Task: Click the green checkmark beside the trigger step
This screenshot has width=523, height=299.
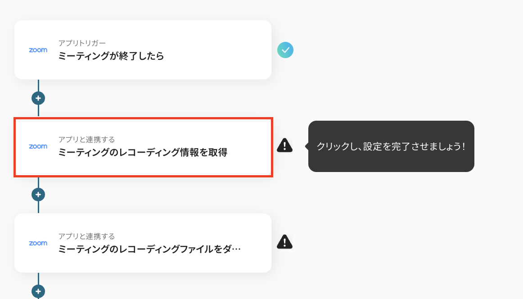Action: [285, 50]
